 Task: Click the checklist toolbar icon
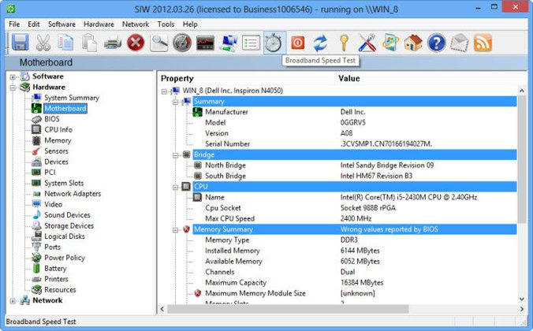click(x=251, y=43)
